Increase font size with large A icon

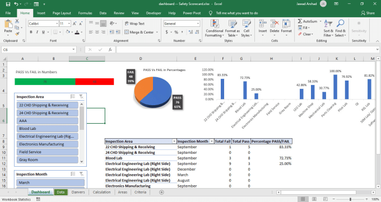pyautogui.click(x=75, y=24)
